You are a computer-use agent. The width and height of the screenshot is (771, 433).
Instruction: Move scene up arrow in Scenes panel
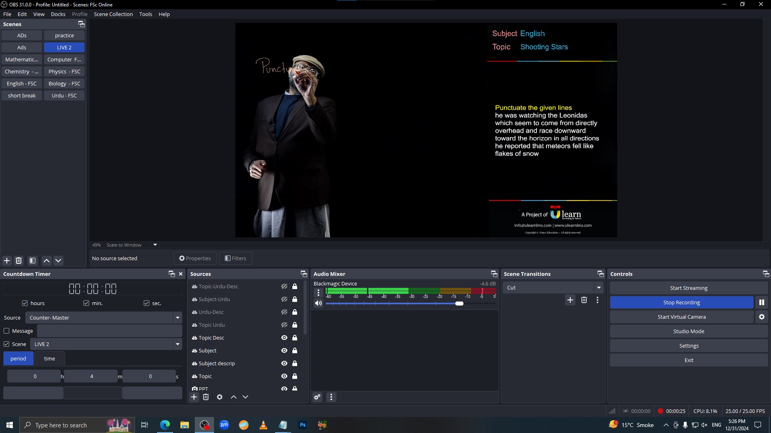click(x=47, y=261)
